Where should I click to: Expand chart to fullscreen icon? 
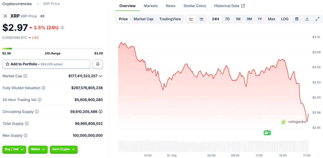[x=317, y=19]
